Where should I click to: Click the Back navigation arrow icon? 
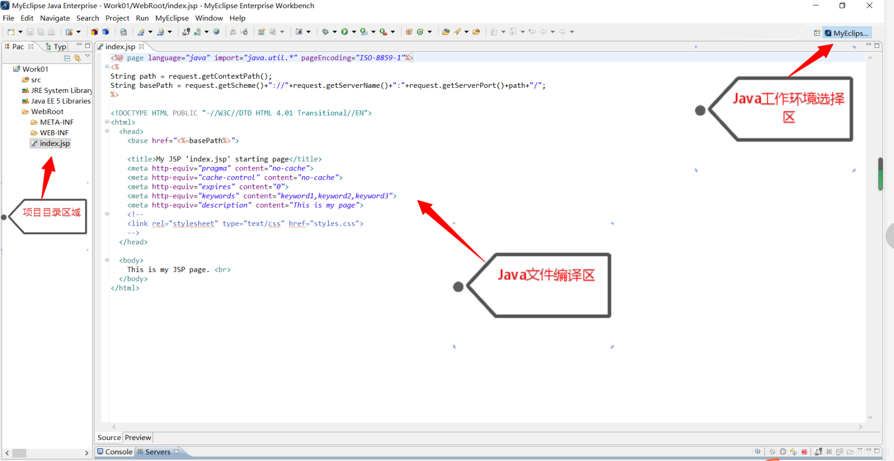point(543,32)
